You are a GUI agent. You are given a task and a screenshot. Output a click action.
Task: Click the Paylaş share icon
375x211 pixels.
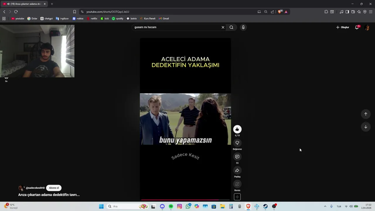237,170
